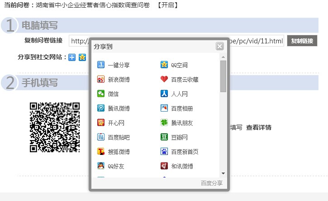328x201 pixels.
Task: Click the 微信 icon
Action: pos(101,93)
